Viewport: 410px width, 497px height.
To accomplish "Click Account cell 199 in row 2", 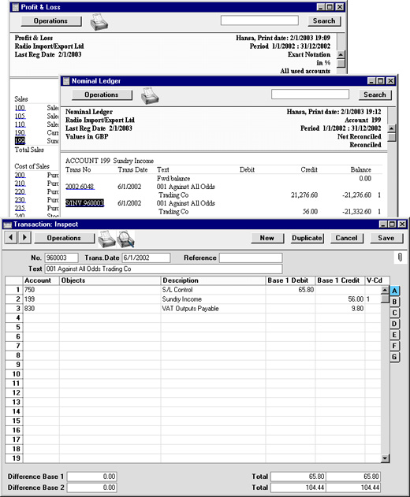I will pos(41,299).
